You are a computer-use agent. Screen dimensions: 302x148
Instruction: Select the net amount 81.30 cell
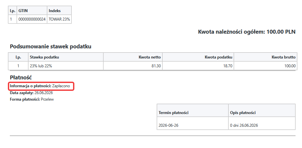tap(133, 66)
